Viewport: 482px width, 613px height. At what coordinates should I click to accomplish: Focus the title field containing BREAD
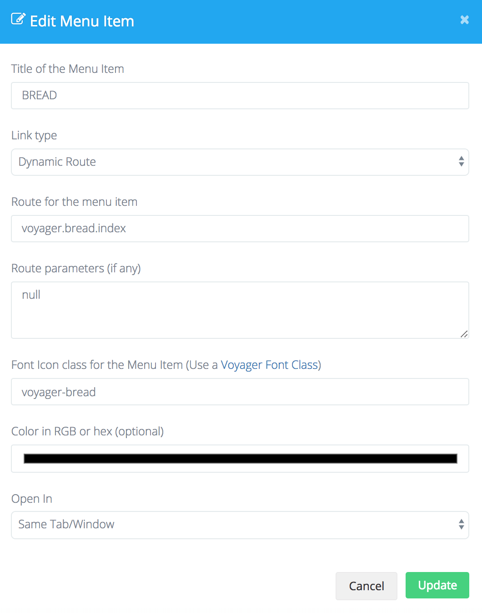[240, 96]
